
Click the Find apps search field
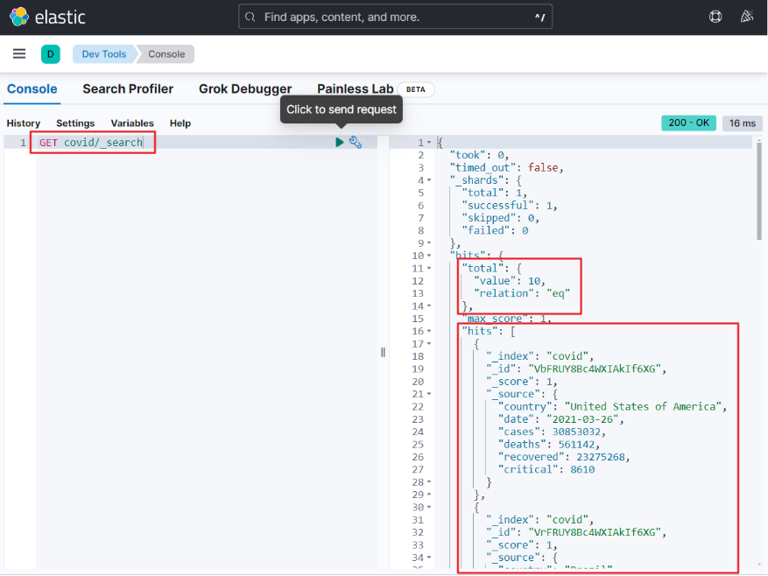point(395,17)
